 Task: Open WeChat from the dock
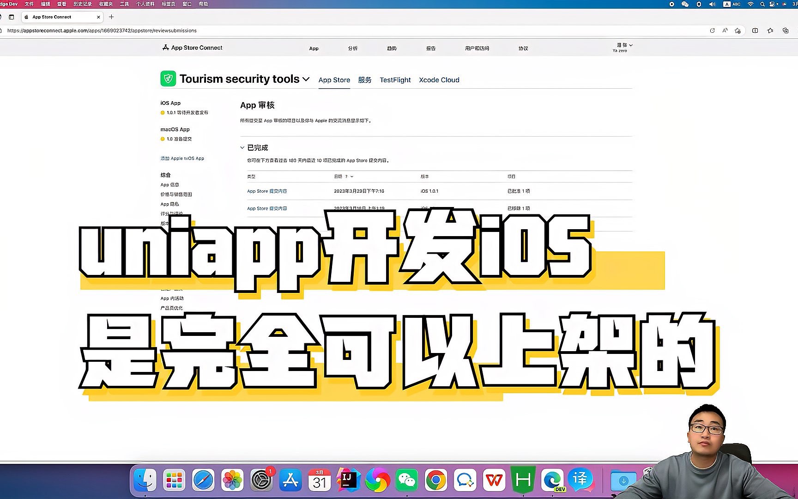coord(407,481)
